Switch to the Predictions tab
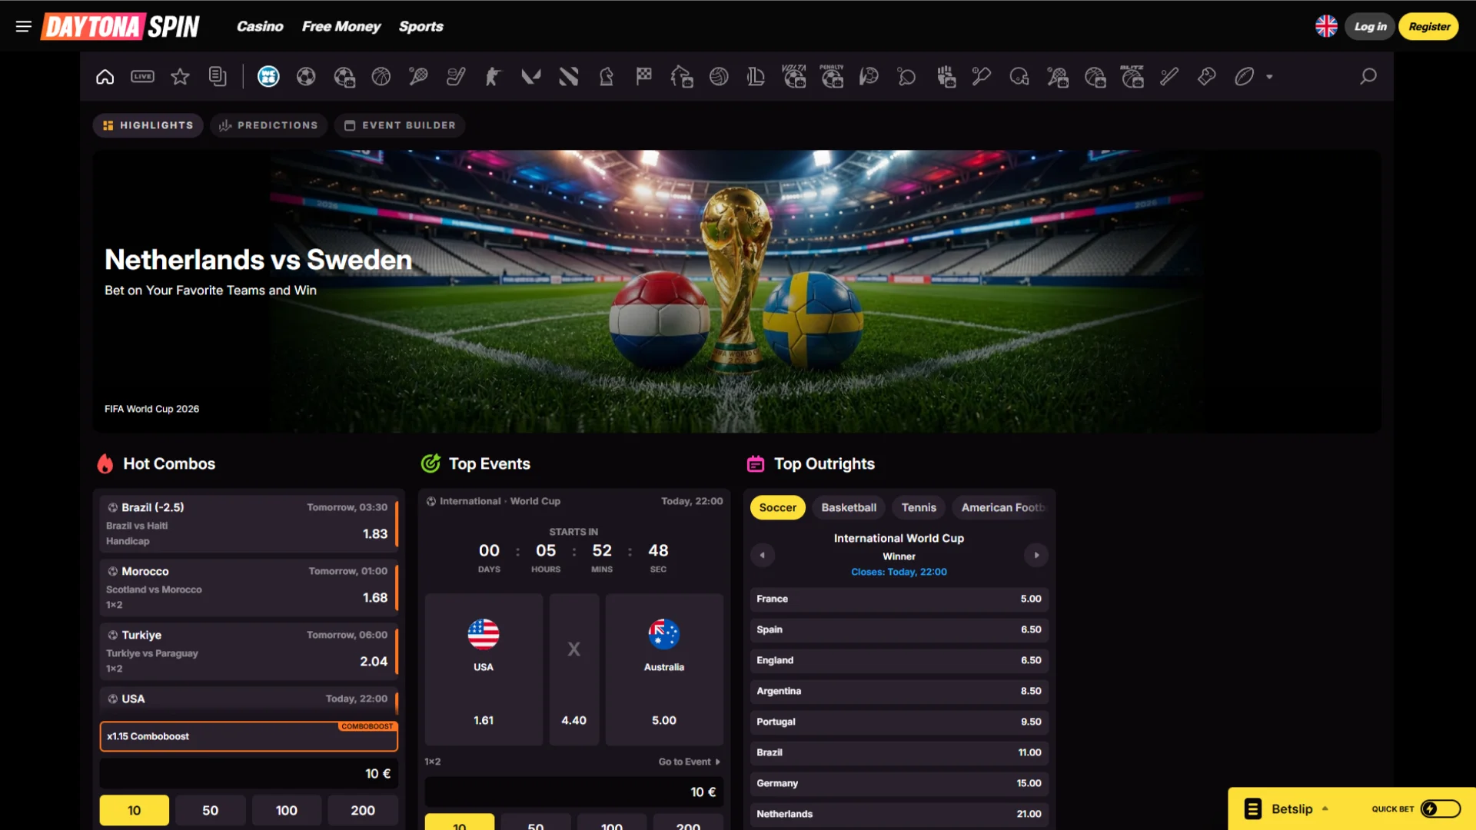 [x=268, y=125]
